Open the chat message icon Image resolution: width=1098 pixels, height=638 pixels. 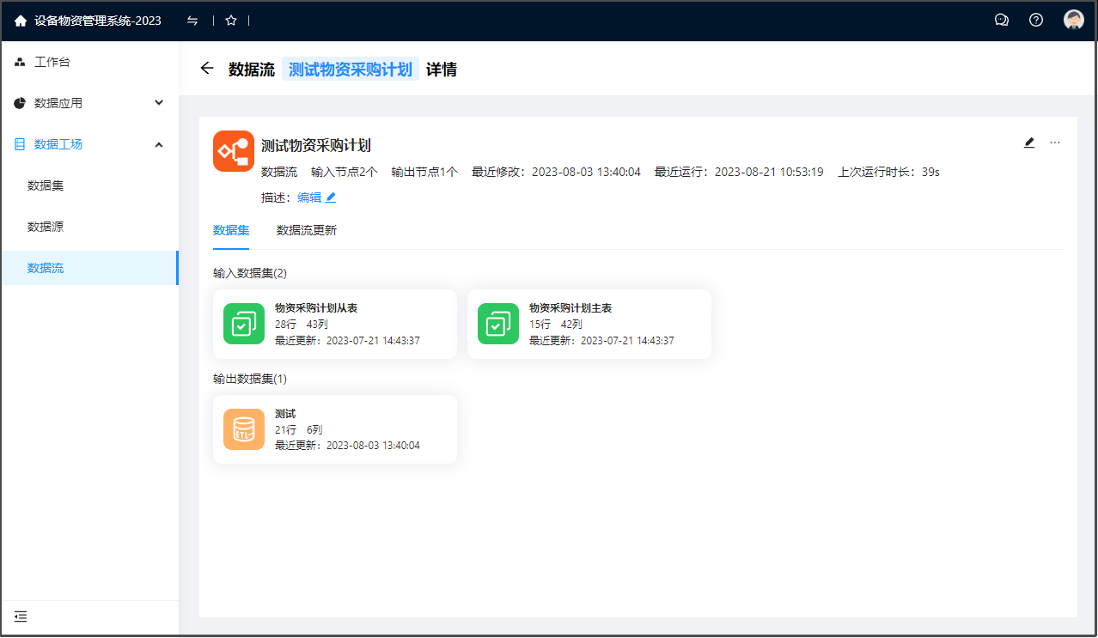click(1001, 21)
